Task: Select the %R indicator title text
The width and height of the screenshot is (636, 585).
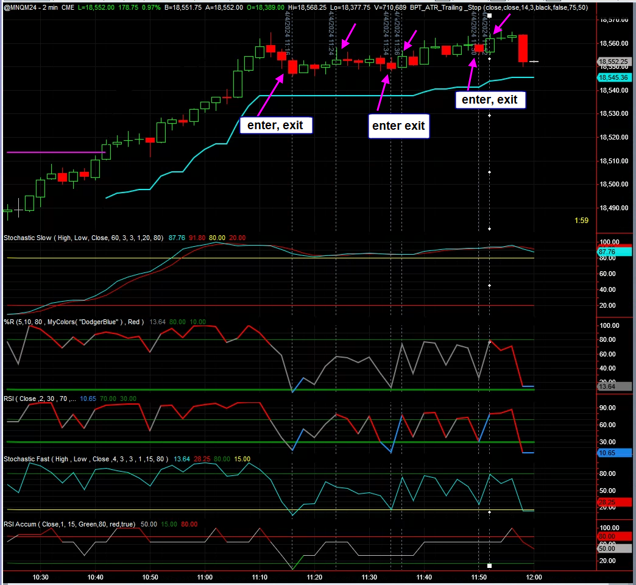Action: pyautogui.click(x=74, y=322)
